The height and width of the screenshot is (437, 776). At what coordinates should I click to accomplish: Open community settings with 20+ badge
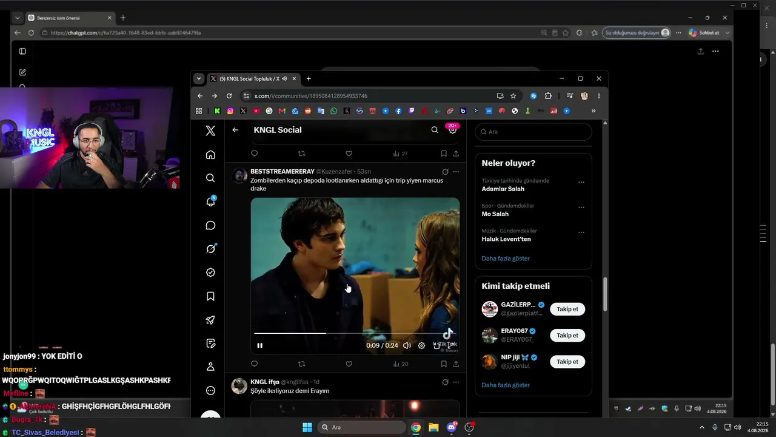click(452, 129)
